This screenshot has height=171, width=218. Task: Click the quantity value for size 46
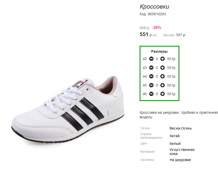[157, 94]
